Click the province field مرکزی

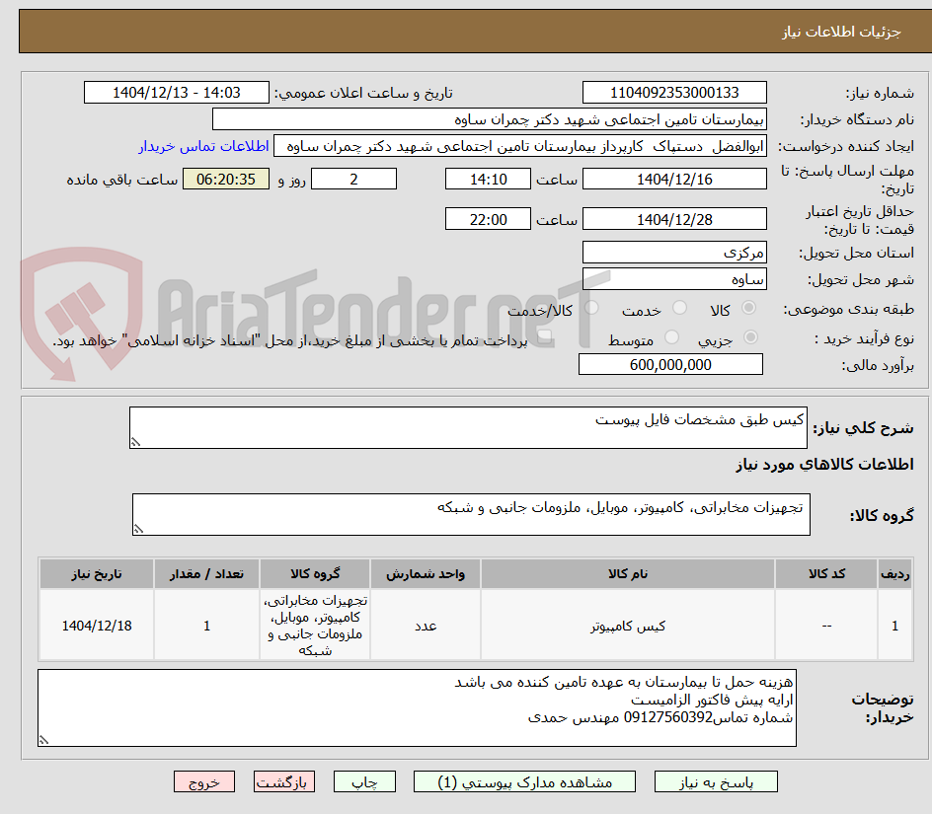coord(674,253)
